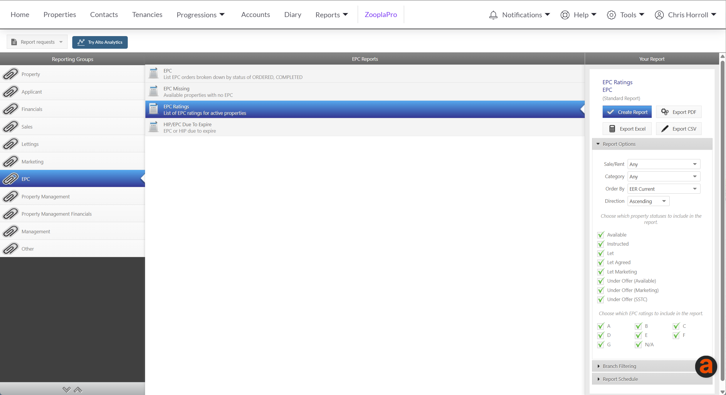Viewport: 726px width, 395px height.
Task: Uncheck the Instructed status checkbox
Action: click(x=601, y=244)
